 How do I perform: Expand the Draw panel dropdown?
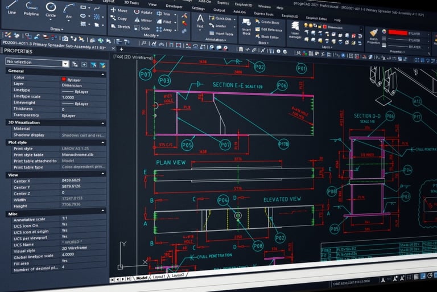[57, 29]
